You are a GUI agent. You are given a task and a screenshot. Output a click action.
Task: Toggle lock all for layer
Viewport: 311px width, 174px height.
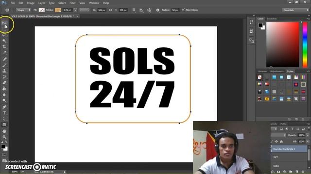[x=281, y=142]
